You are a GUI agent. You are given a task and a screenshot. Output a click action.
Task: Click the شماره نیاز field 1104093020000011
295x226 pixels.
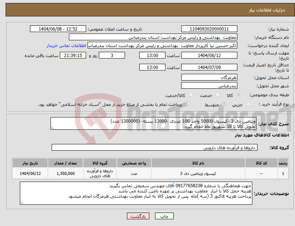pyautogui.click(x=209, y=29)
